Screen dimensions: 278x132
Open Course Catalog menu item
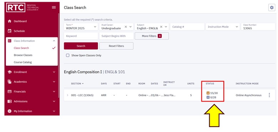[x=23, y=62]
